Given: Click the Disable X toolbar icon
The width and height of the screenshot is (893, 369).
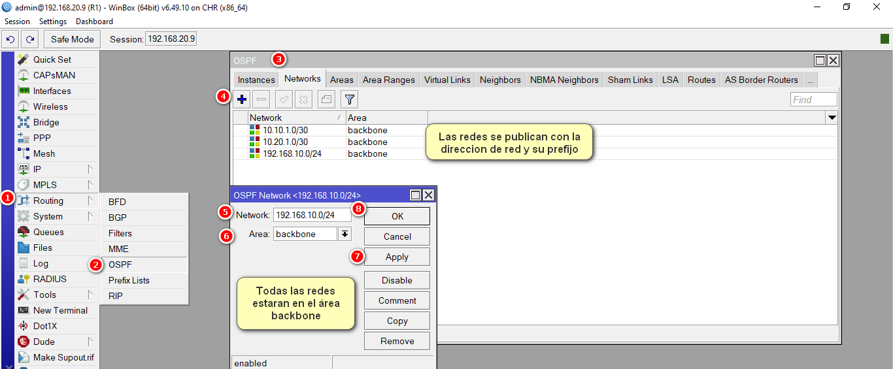Looking at the screenshot, I should (x=303, y=100).
